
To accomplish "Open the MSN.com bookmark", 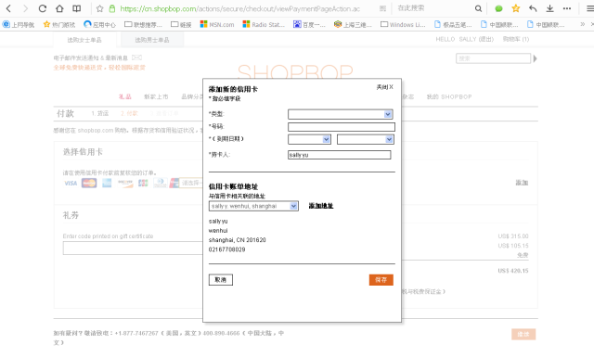I will point(217,25).
